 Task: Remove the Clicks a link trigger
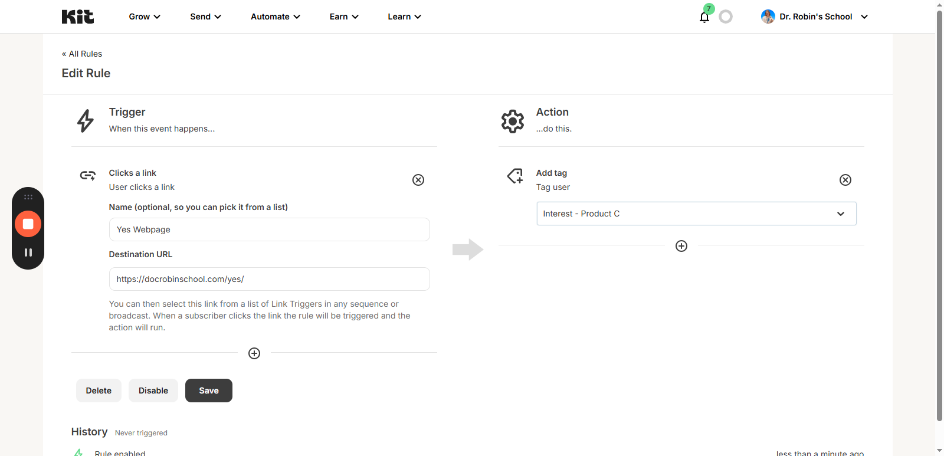pyautogui.click(x=418, y=180)
